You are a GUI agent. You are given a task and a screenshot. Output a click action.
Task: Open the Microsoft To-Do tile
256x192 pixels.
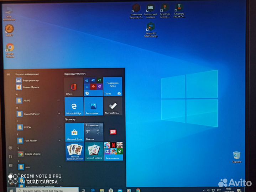coord(113,106)
